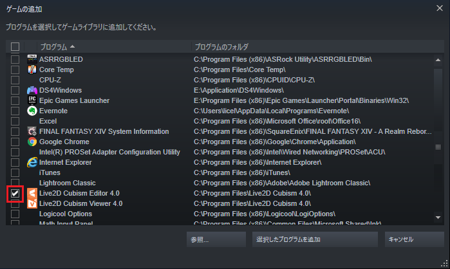This screenshot has height=269, width=450.
Task: Click the Google Chrome icon
Action: pyautogui.click(x=32, y=142)
